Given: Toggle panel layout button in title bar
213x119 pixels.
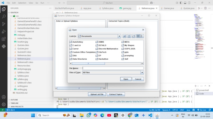Looking at the screenshot, I should pyautogui.click(x=185, y=3).
